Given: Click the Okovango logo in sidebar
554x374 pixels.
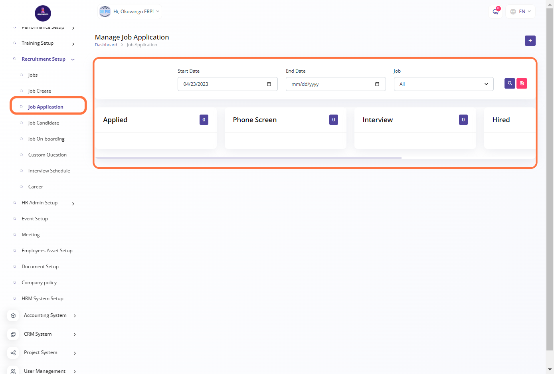Looking at the screenshot, I should point(43,14).
